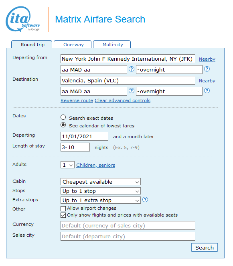Open help icon for destination extension codes

coord(207,91)
